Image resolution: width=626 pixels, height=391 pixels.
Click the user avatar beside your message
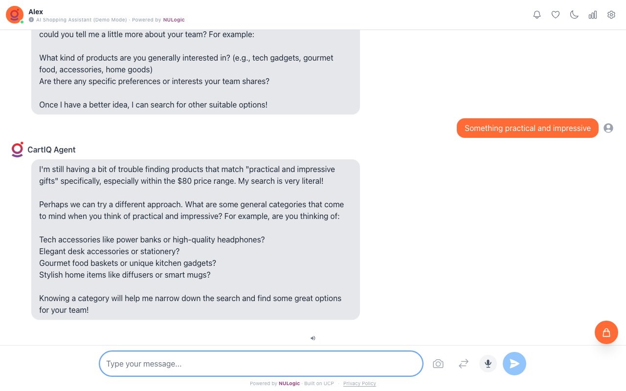(608, 128)
